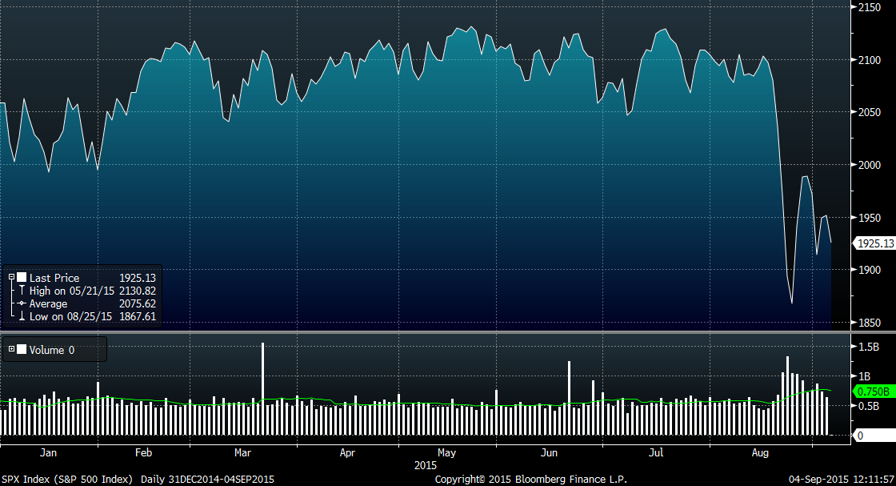896x486 pixels.
Task: Collapse the Last Price legend box
Action: point(11,277)
